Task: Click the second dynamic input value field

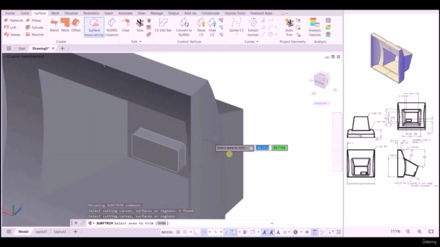Action: (280, 148)
